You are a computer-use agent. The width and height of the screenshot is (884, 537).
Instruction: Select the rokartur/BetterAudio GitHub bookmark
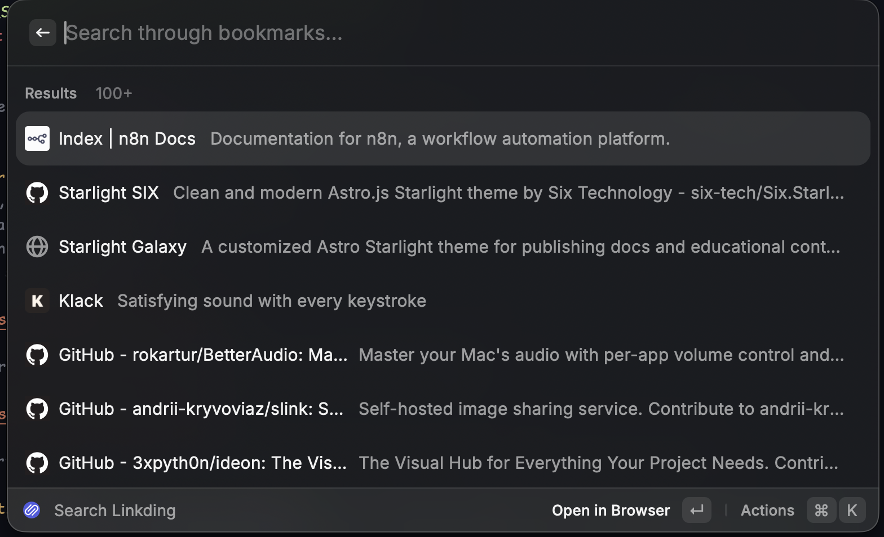(203, 355)
